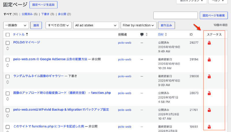Open the functions.php にコードを記述した例 page
Image resolution: width=231 pixels, height=132 pixels.
coord(49,126)
